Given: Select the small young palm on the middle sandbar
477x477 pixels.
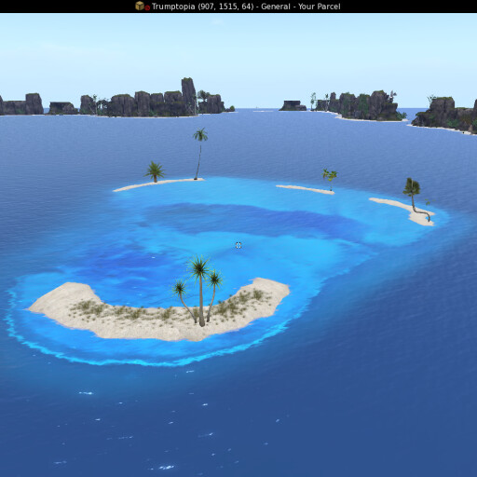Looking at the screenshot, I should click(x=330, y=179).
